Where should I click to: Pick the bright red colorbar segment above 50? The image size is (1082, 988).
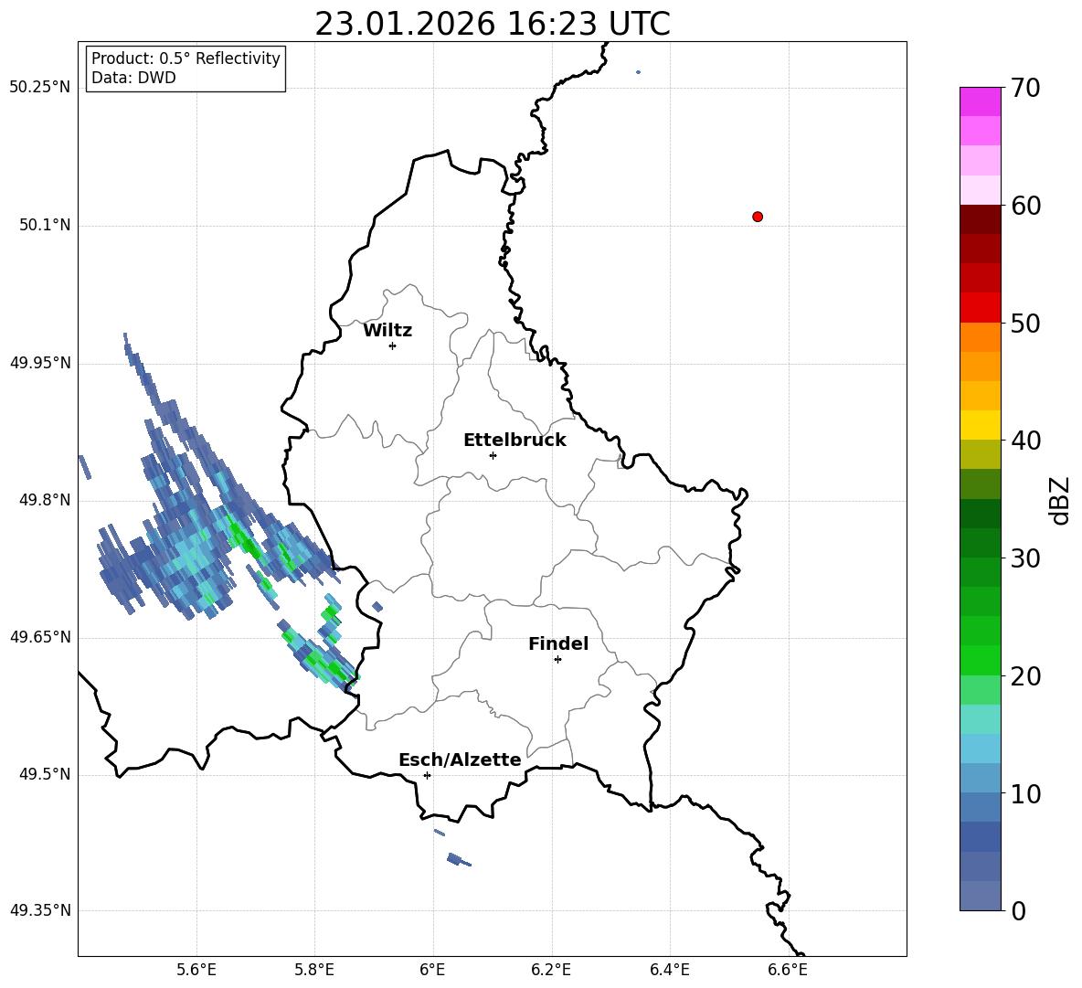coord(980,308)
